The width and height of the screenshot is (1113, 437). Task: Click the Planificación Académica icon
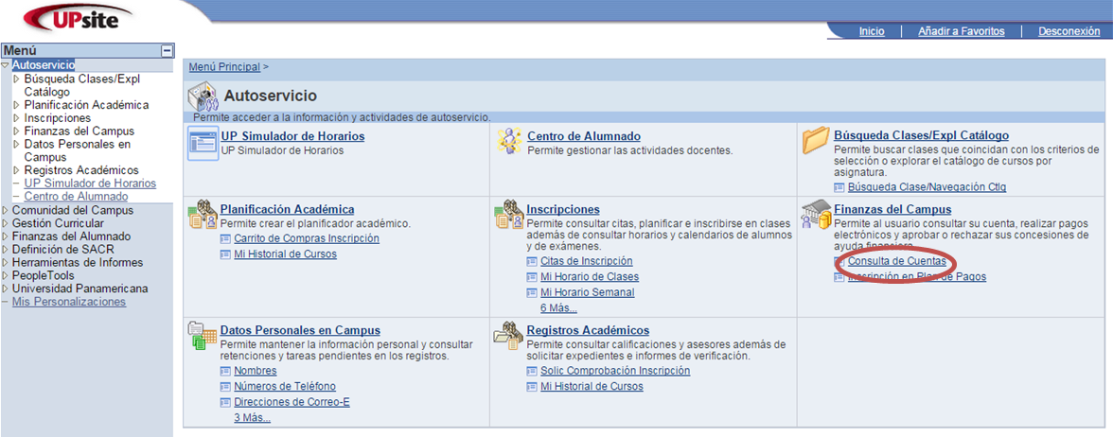203,215
